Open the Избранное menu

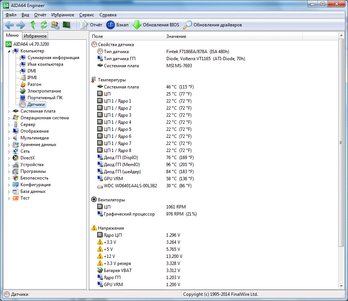[x=63, y=15]
